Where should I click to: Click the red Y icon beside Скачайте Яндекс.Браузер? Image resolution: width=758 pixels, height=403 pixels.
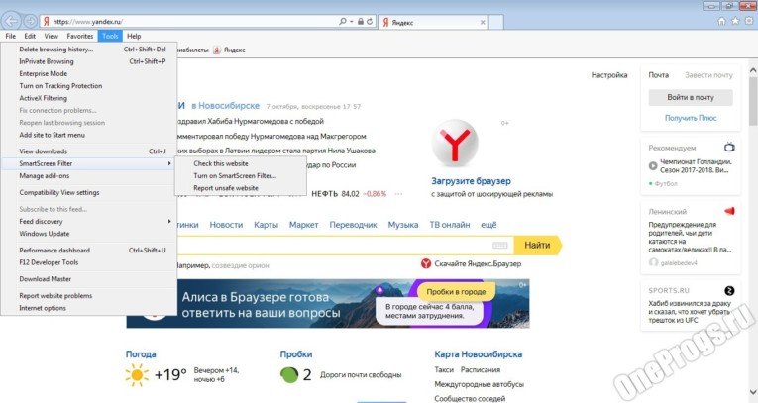click(x=426, y=263)
